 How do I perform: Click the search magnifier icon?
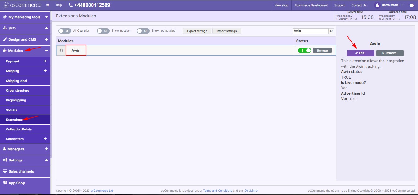pyautogui.click(x=331, y=31)
